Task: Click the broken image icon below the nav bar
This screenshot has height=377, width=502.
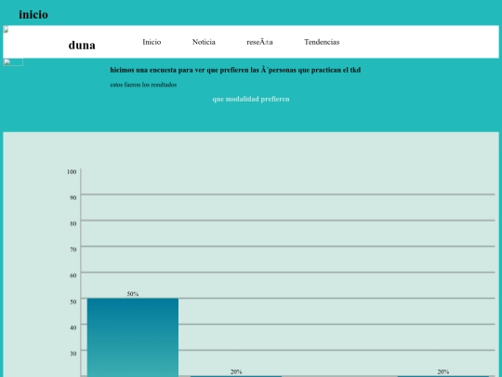Action: (13, 62)
